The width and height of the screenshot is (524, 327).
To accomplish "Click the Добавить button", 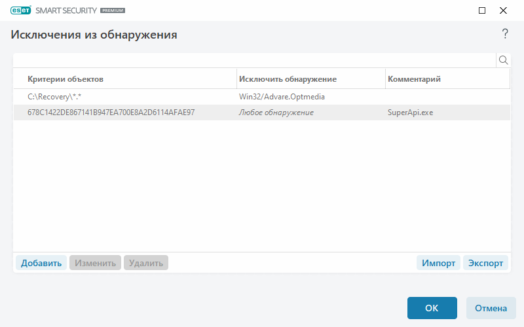I will click(41, 263).
